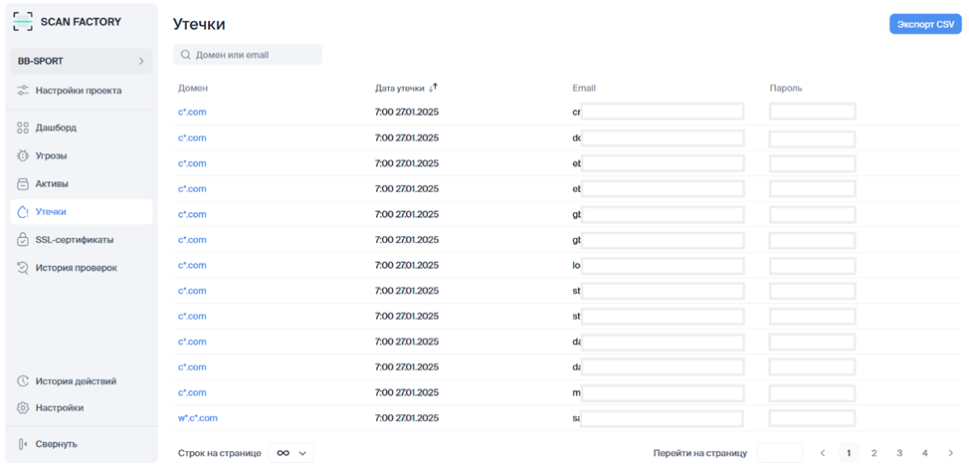This screenshot has width=969, height=467.
Task: Open the w*.c*.com domain link
Action: (197, 418)
